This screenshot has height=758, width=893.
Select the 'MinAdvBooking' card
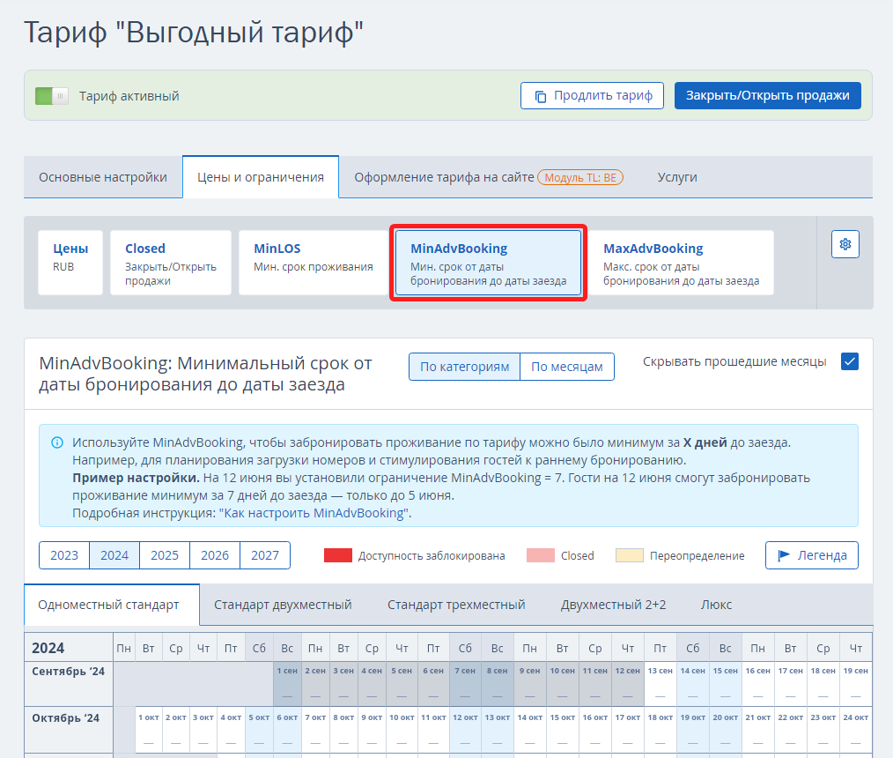tap(488, 262)
